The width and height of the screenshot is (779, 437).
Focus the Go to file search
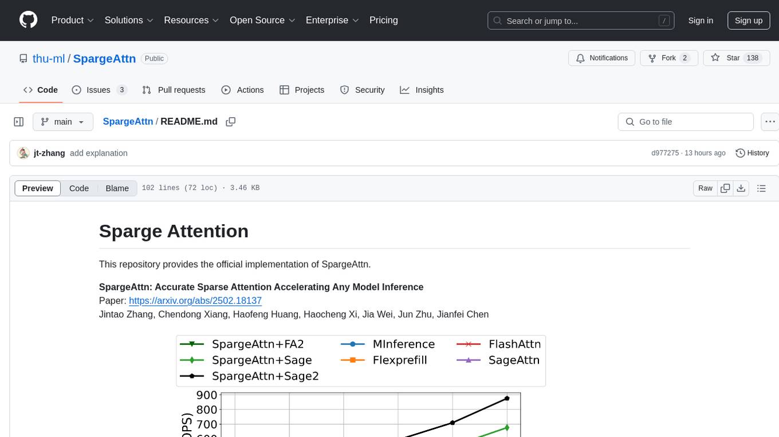[x=686, y=122]
